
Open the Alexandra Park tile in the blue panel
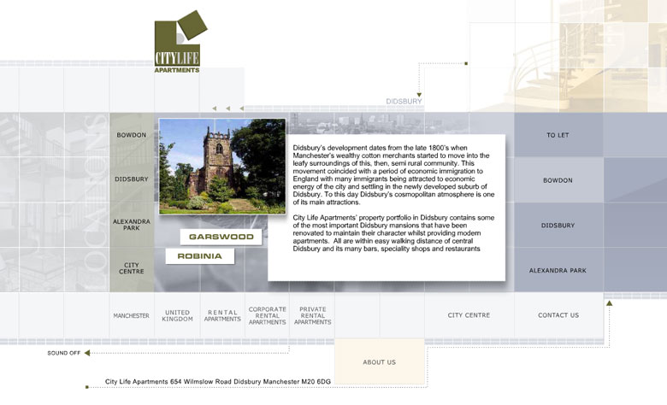pyautogui.click(x=558, y=270)
